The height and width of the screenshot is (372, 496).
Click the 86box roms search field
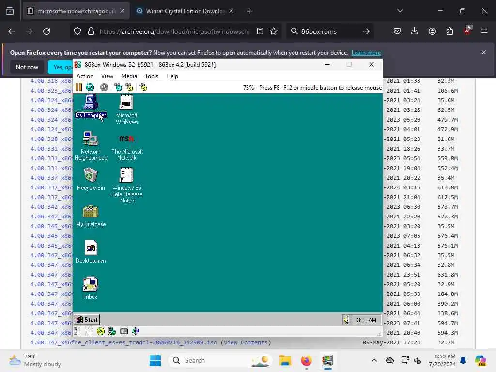(329, 31)
